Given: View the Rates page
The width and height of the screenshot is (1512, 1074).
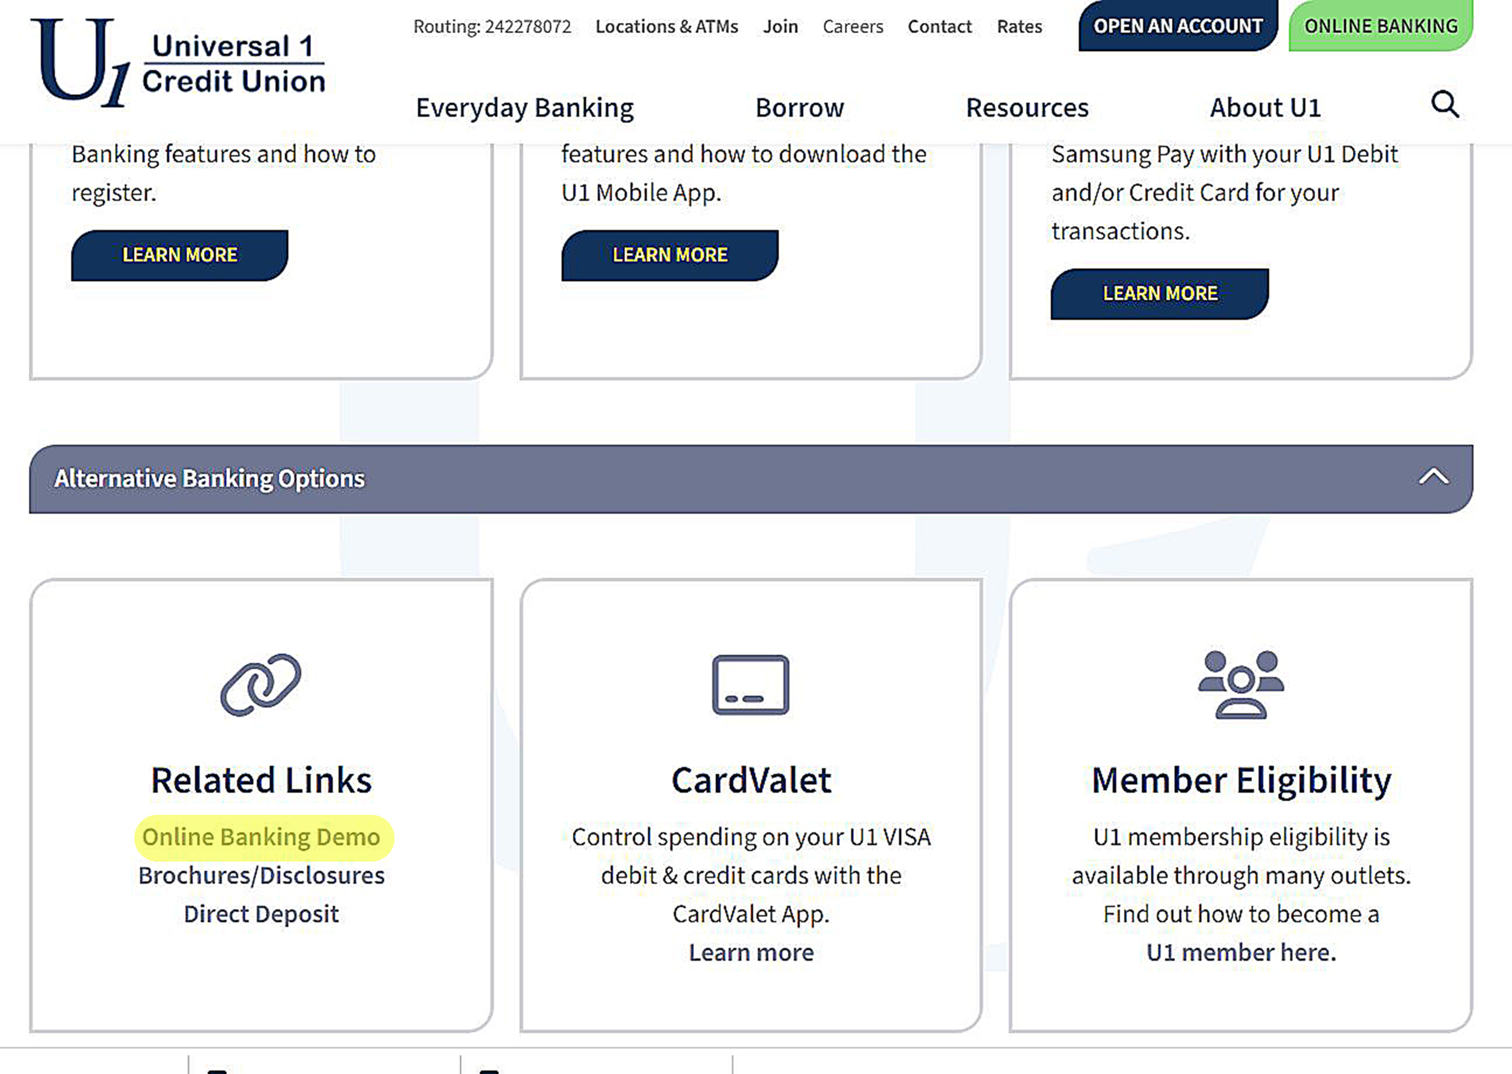Looking at the screenshot, I should point(1020,26).
